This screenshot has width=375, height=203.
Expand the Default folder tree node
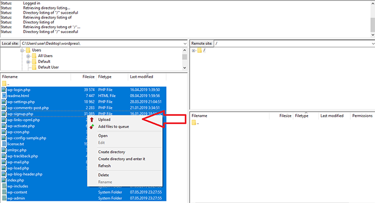point(28,62)
